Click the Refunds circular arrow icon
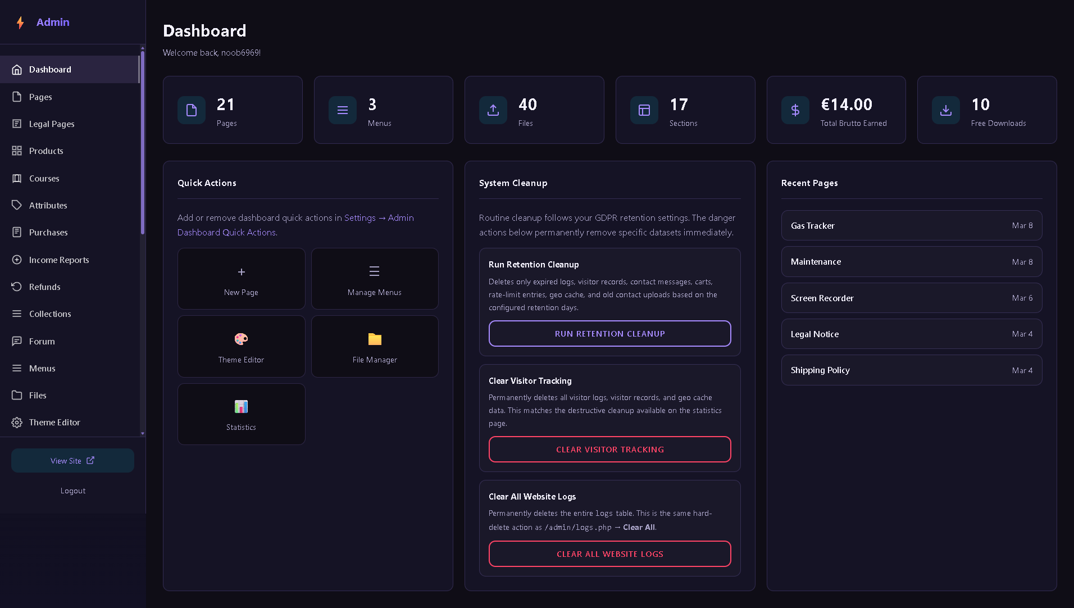The width and height of the screenshot is (1074, 608). tap(17, 287)
